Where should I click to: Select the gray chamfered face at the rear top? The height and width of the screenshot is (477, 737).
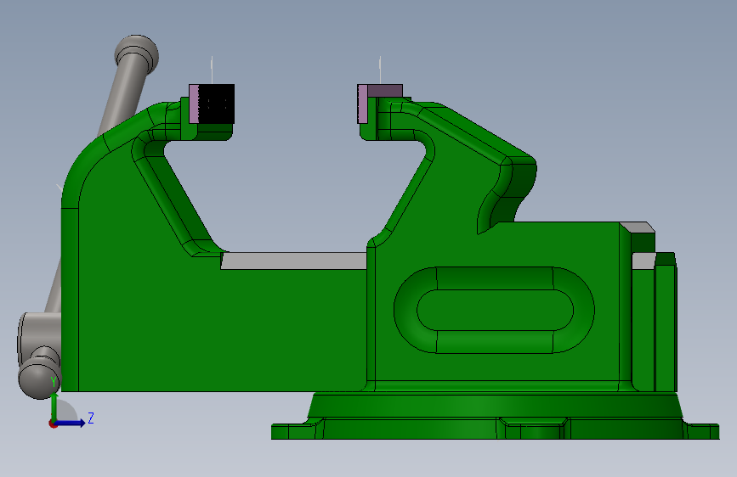coord(638,227)
